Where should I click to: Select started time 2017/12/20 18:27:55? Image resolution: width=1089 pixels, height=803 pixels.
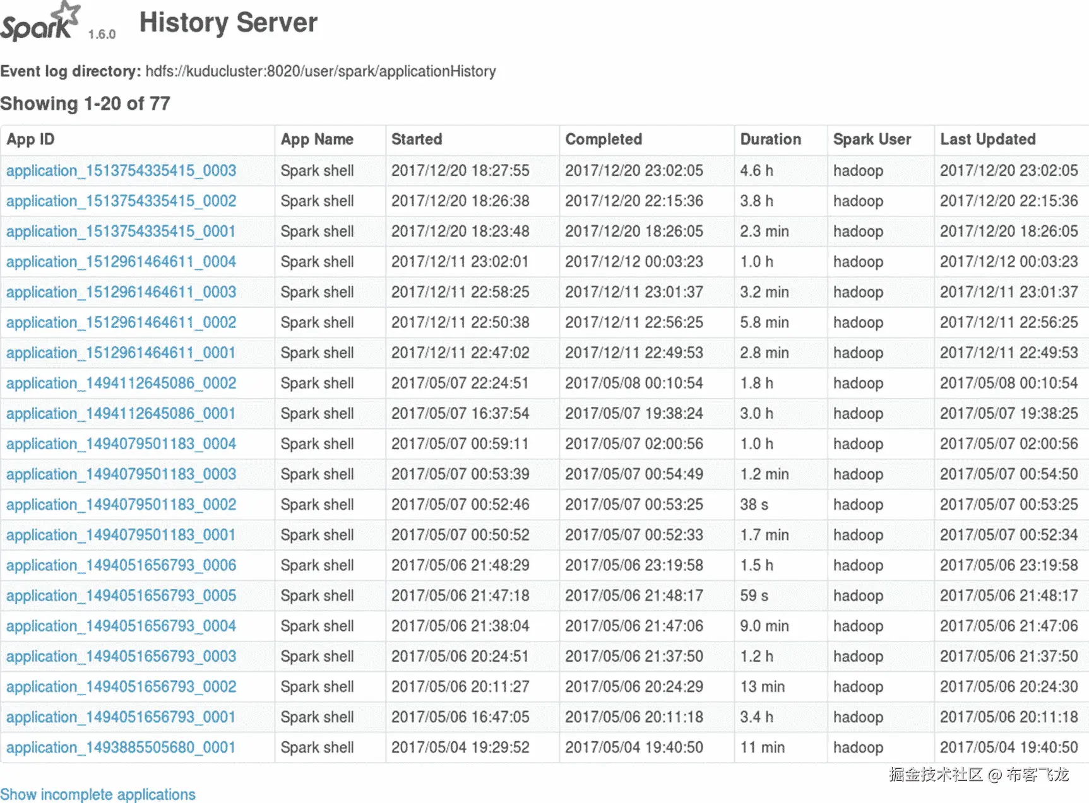[x=460, y=171]
